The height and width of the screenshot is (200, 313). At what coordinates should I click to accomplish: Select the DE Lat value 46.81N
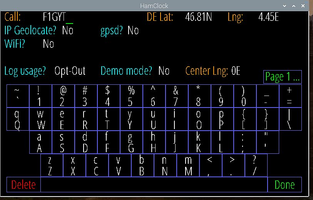click(x=198, y=17)
